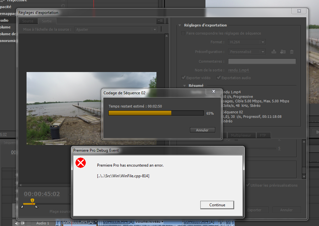Viewport: 319px width, 226px height.
Task: Collapse the Réglages d'exportation section
Action: (x=180, y=25)
